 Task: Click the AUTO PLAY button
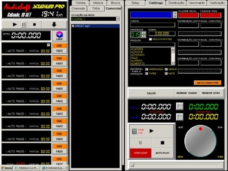[x=163, y=153]
